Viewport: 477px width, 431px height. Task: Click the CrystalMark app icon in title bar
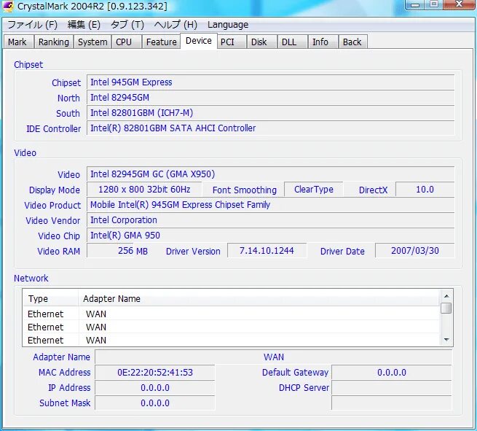(8, 6)
